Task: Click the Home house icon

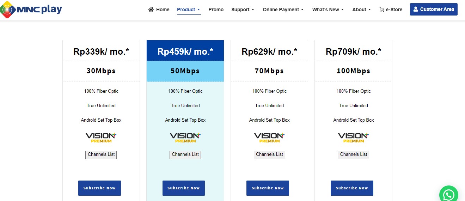Action: 151,10
